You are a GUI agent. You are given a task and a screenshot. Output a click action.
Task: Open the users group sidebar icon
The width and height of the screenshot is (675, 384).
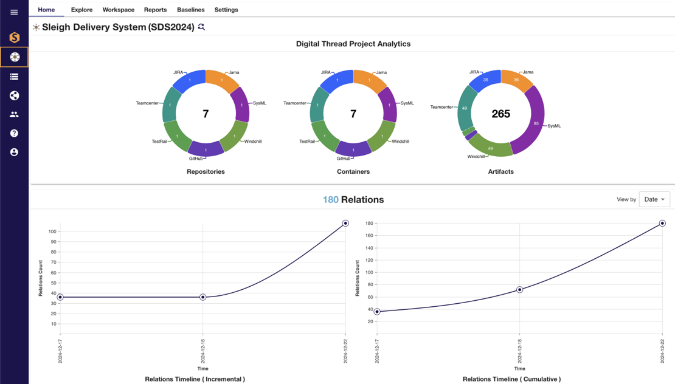[x=14, y=114]
